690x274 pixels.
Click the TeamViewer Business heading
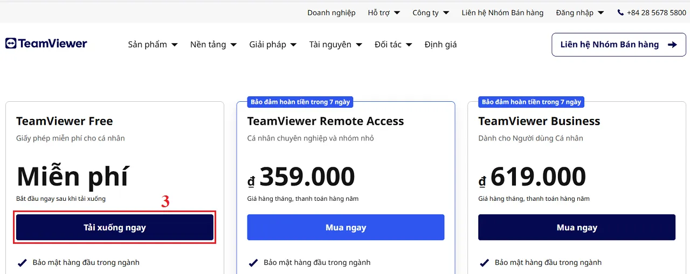click(x=539, y=121)
